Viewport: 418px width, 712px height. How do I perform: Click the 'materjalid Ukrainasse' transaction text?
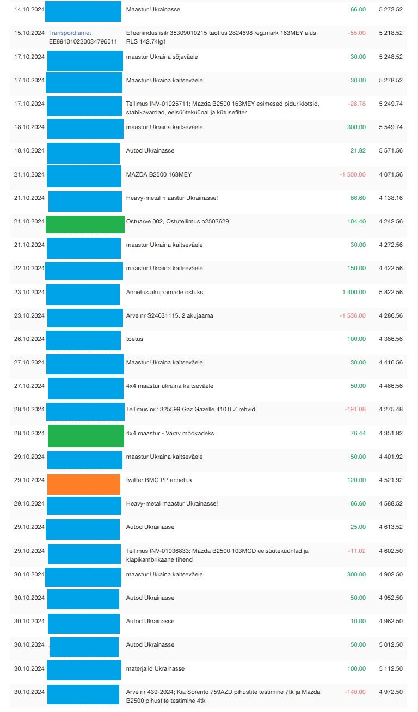155,668
